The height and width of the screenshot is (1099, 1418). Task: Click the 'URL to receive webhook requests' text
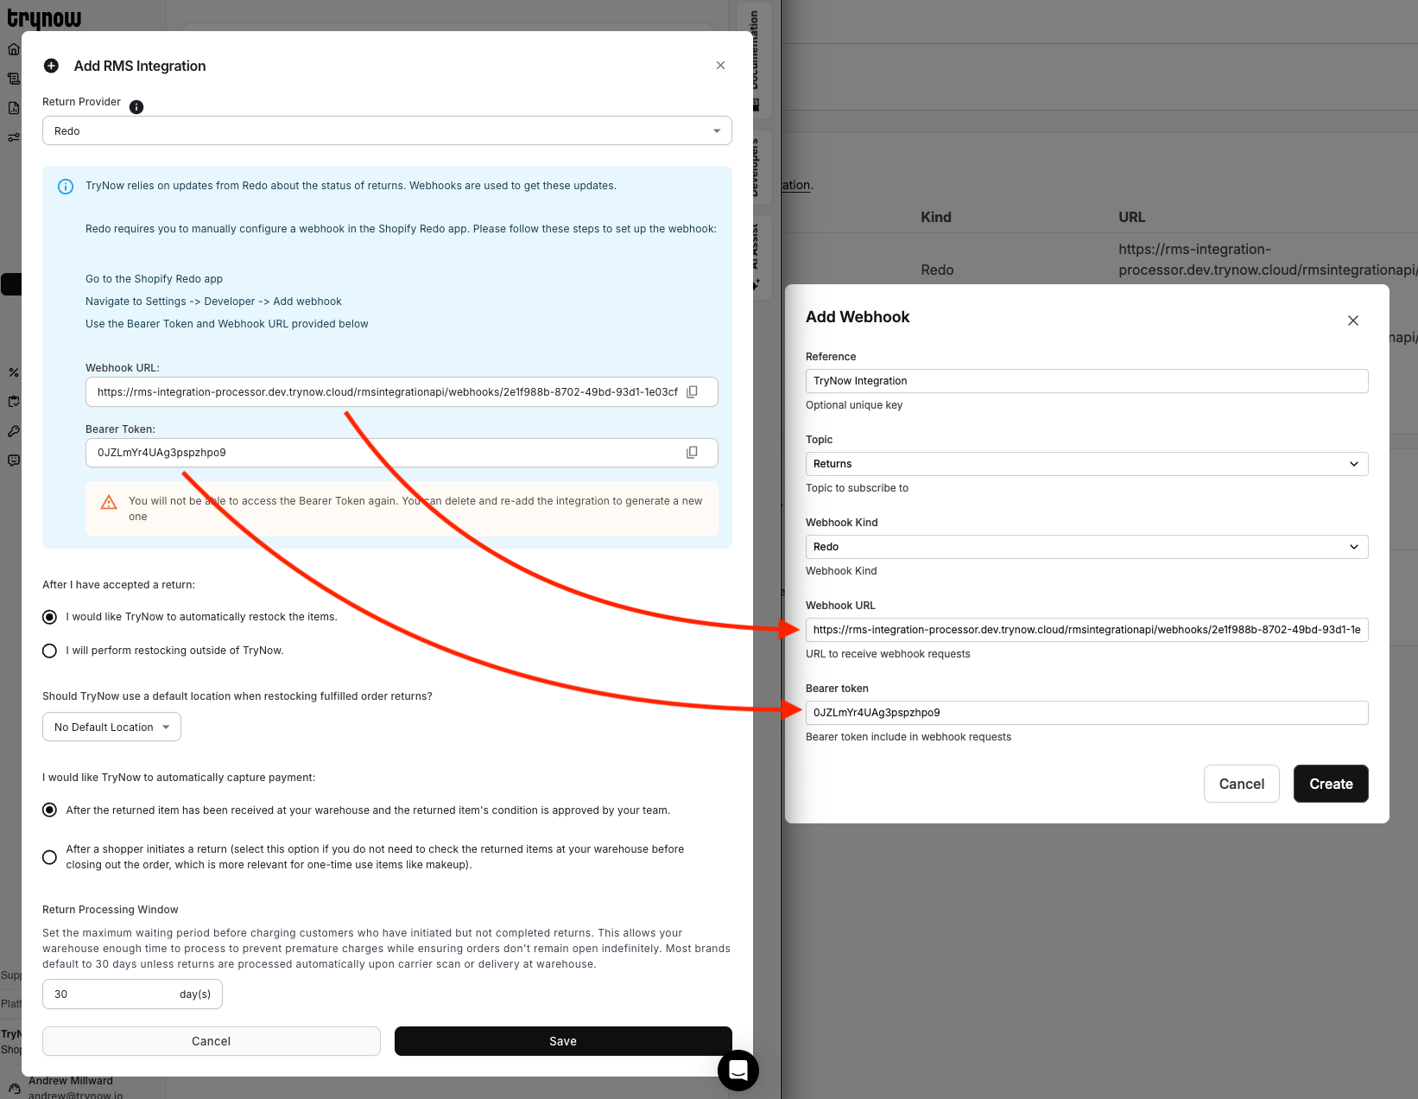tap(888, 654)
